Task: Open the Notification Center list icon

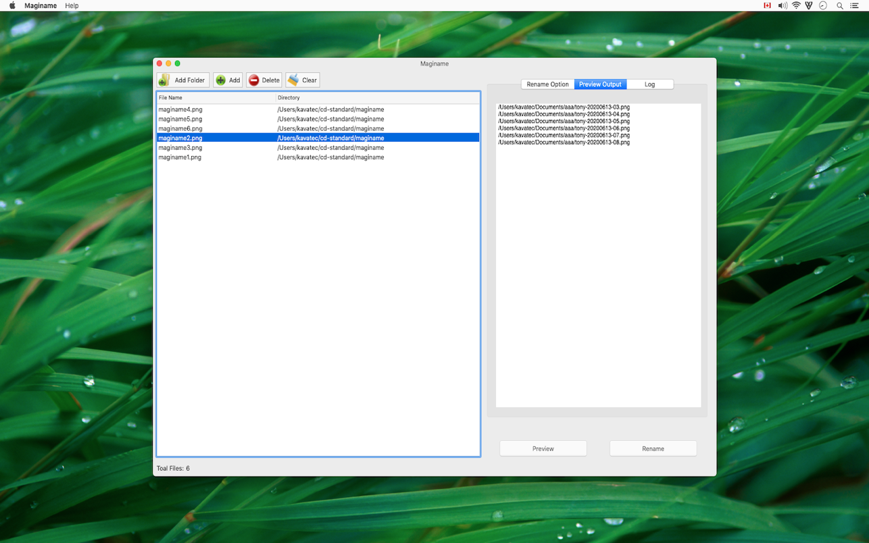Action: point(854,5)
